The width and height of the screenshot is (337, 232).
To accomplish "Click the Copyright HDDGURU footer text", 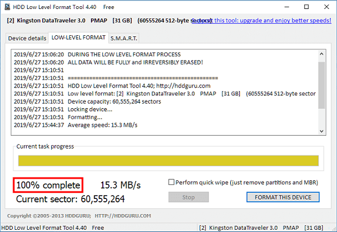I will click(x=79, y=216).
